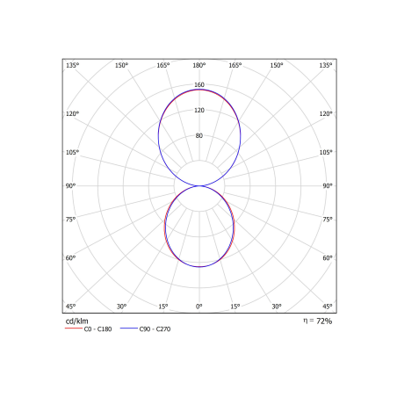Click the 165° label right of 180°
Viewport: 397px width, 397px height.
coord(235,65)
